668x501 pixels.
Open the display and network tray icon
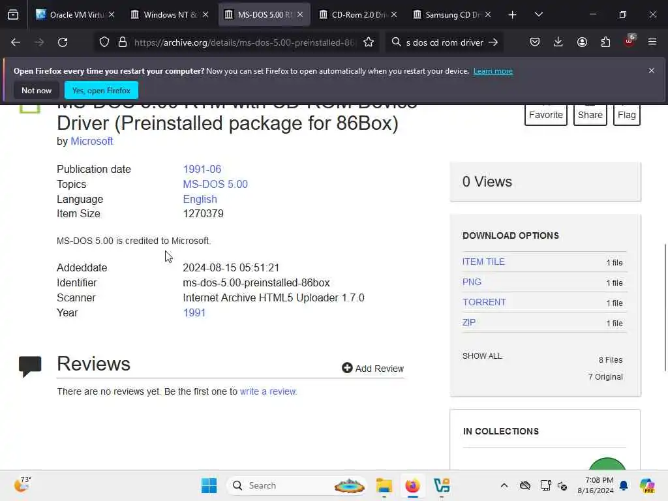[545, 485]
